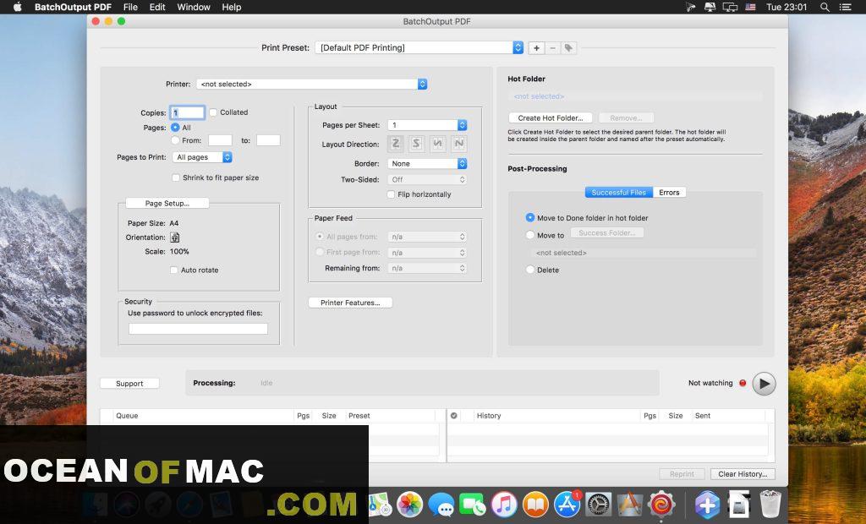Click the Success Folder... button
Image resolution: width=866 pixels, height=524 pixels.
tap(607, 233)
